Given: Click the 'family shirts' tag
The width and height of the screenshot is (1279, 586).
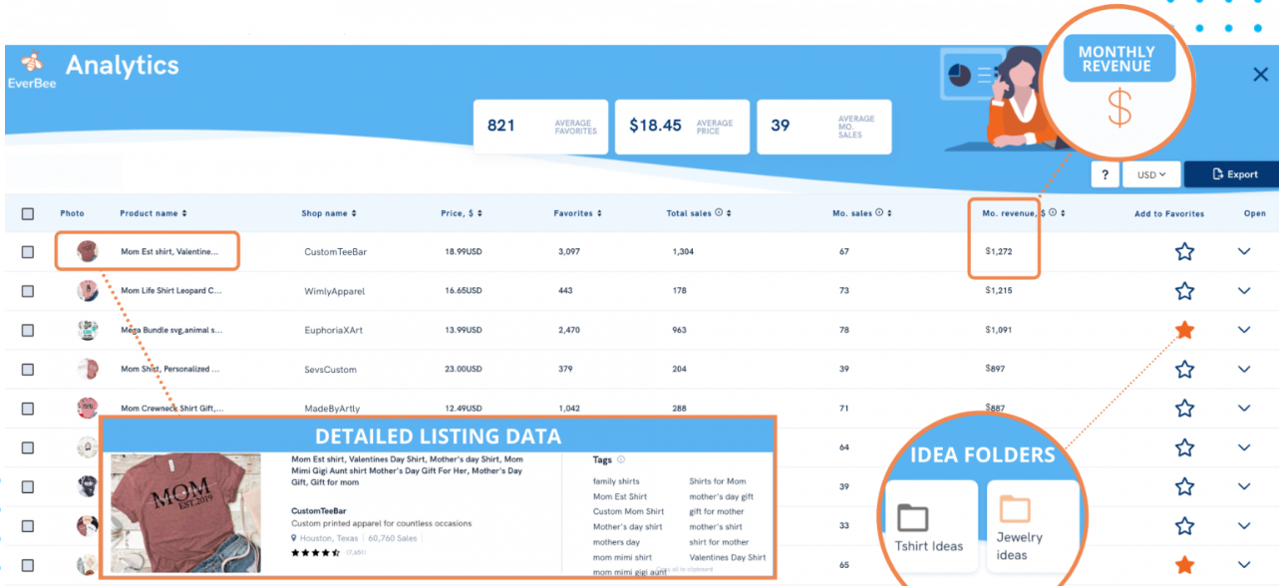Looking at the screenshot, I should pos(616,481).
